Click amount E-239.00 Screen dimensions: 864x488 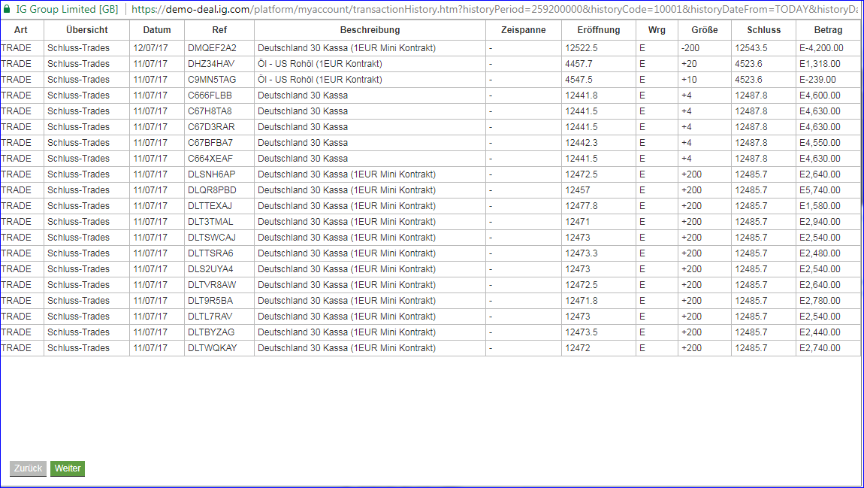click(x=817, y=80)
